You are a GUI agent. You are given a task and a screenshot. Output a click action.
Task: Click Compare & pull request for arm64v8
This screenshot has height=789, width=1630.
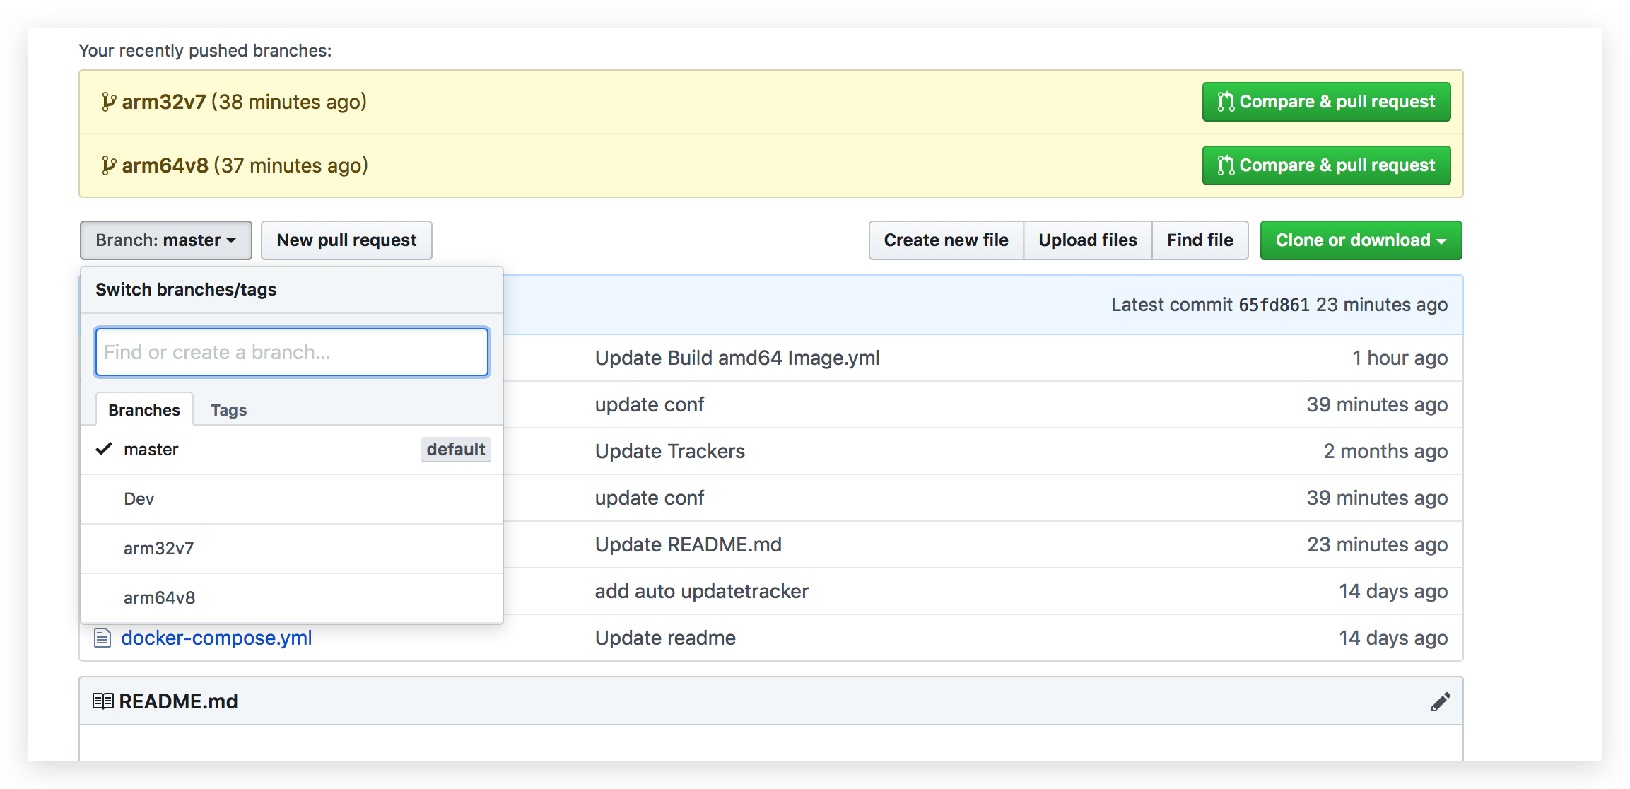pos(1326,165)
